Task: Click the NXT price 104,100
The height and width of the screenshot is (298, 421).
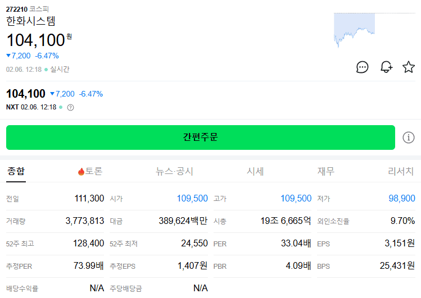Action: (26, 94)
